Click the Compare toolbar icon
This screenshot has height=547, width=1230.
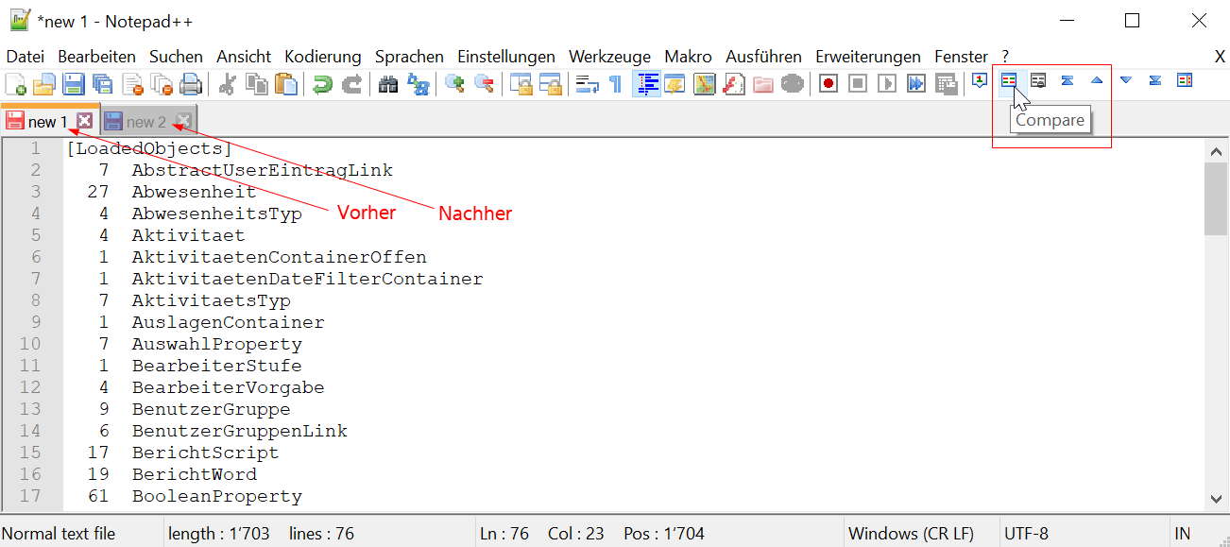click(x=1009, y=81)
